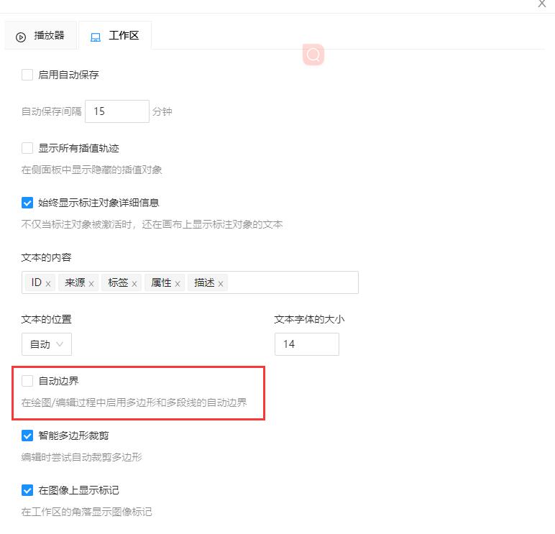The height and width of the screenshot is (534, 555).
Task: Click the 文本字体的大小 input field
Action: pyautogui.click(x=306, y=344)
